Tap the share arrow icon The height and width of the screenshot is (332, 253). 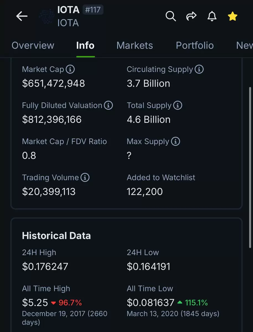point(191,16)
